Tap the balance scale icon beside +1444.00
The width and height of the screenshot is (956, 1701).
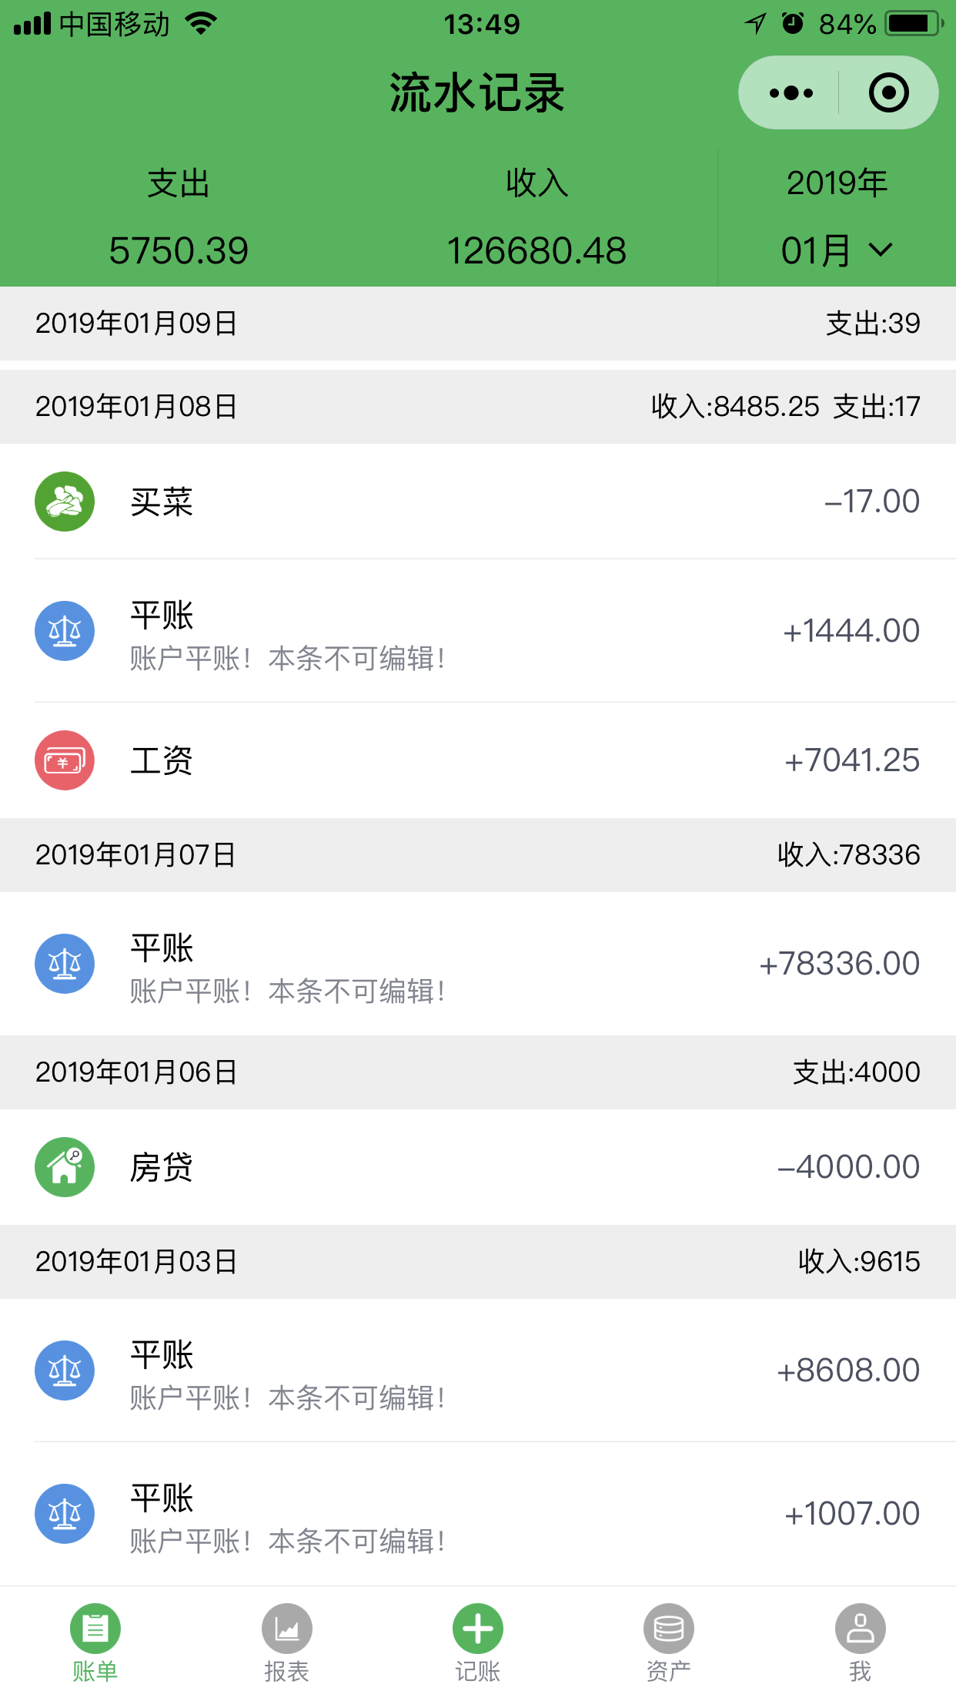point(65,631)
